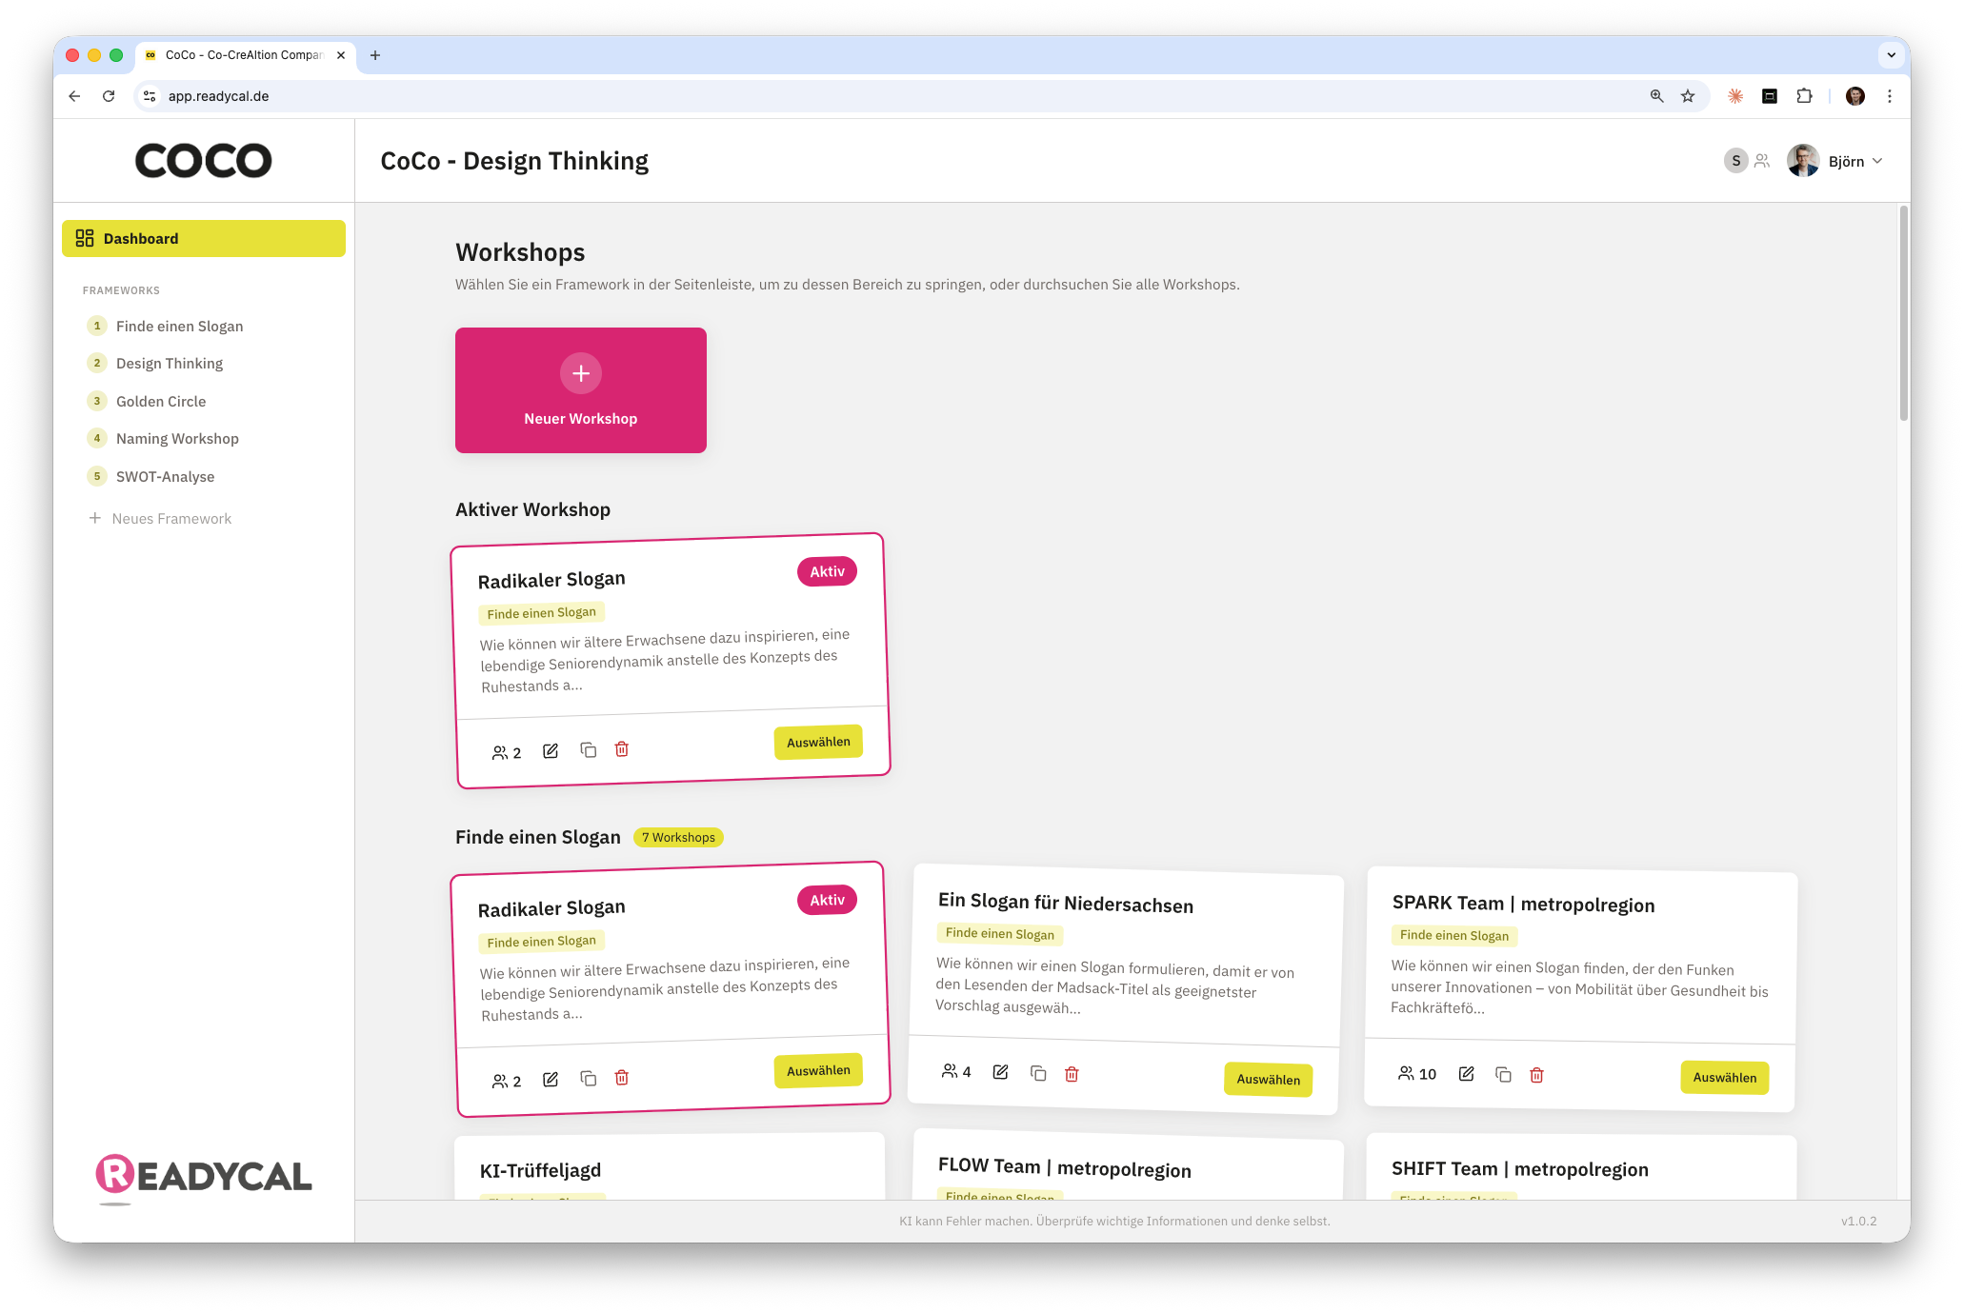Open the browser tab list chevron
This screenshot has height=1313, width=1964.
tap(1890, 55)
